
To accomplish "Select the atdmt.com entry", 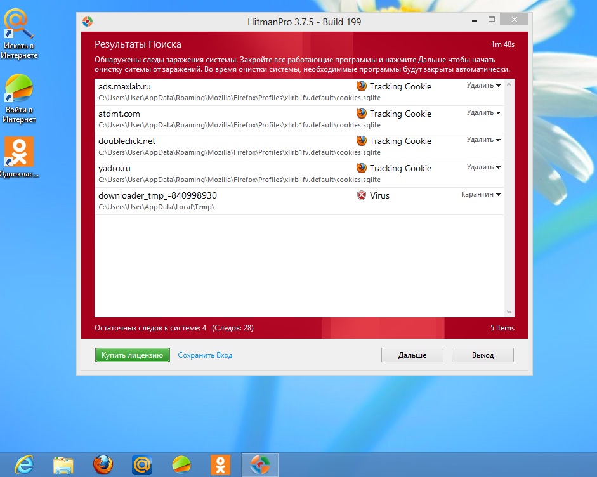I will tap(299, 119).
